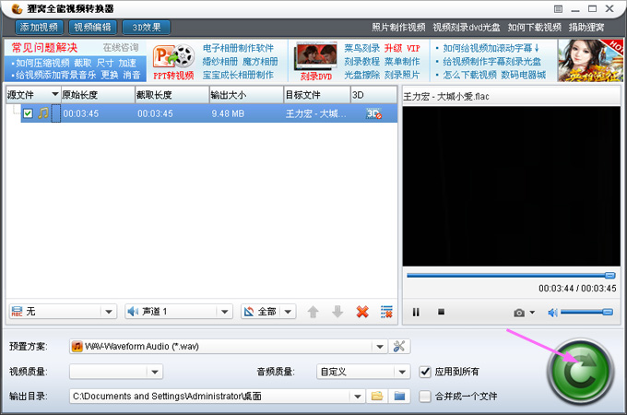Toggle 应用到所有 checkbox

click(425, 372)
